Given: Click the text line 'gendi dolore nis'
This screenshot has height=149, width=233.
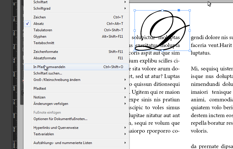Looking at the screenshot, I should [x=209, y=37].
